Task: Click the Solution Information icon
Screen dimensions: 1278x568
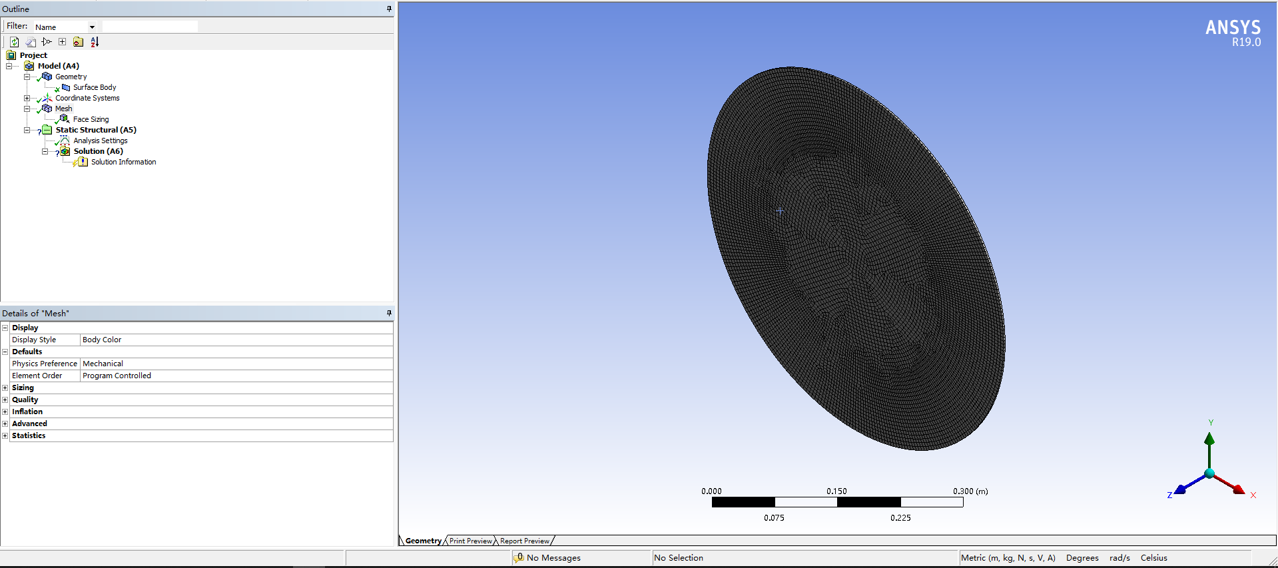Action: (x=82, y=162)
